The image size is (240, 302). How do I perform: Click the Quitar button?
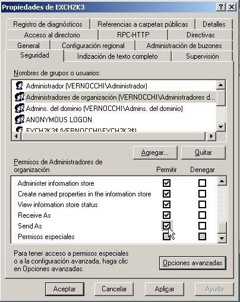tap(203, 152)
